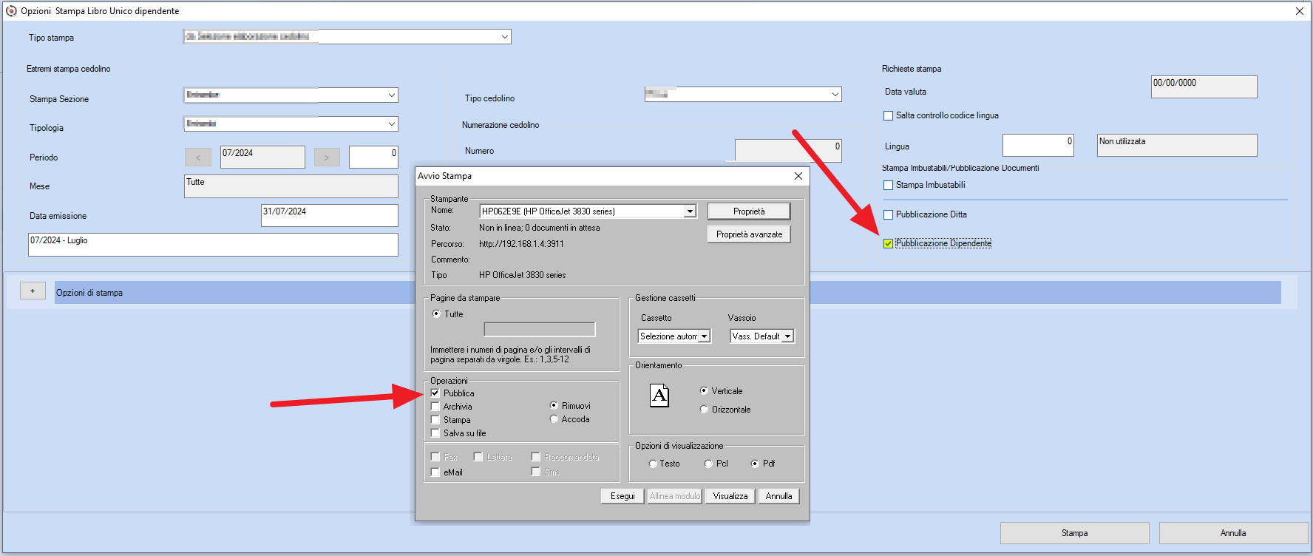Check the Stampa Imbustabili option

click(889, 185)
